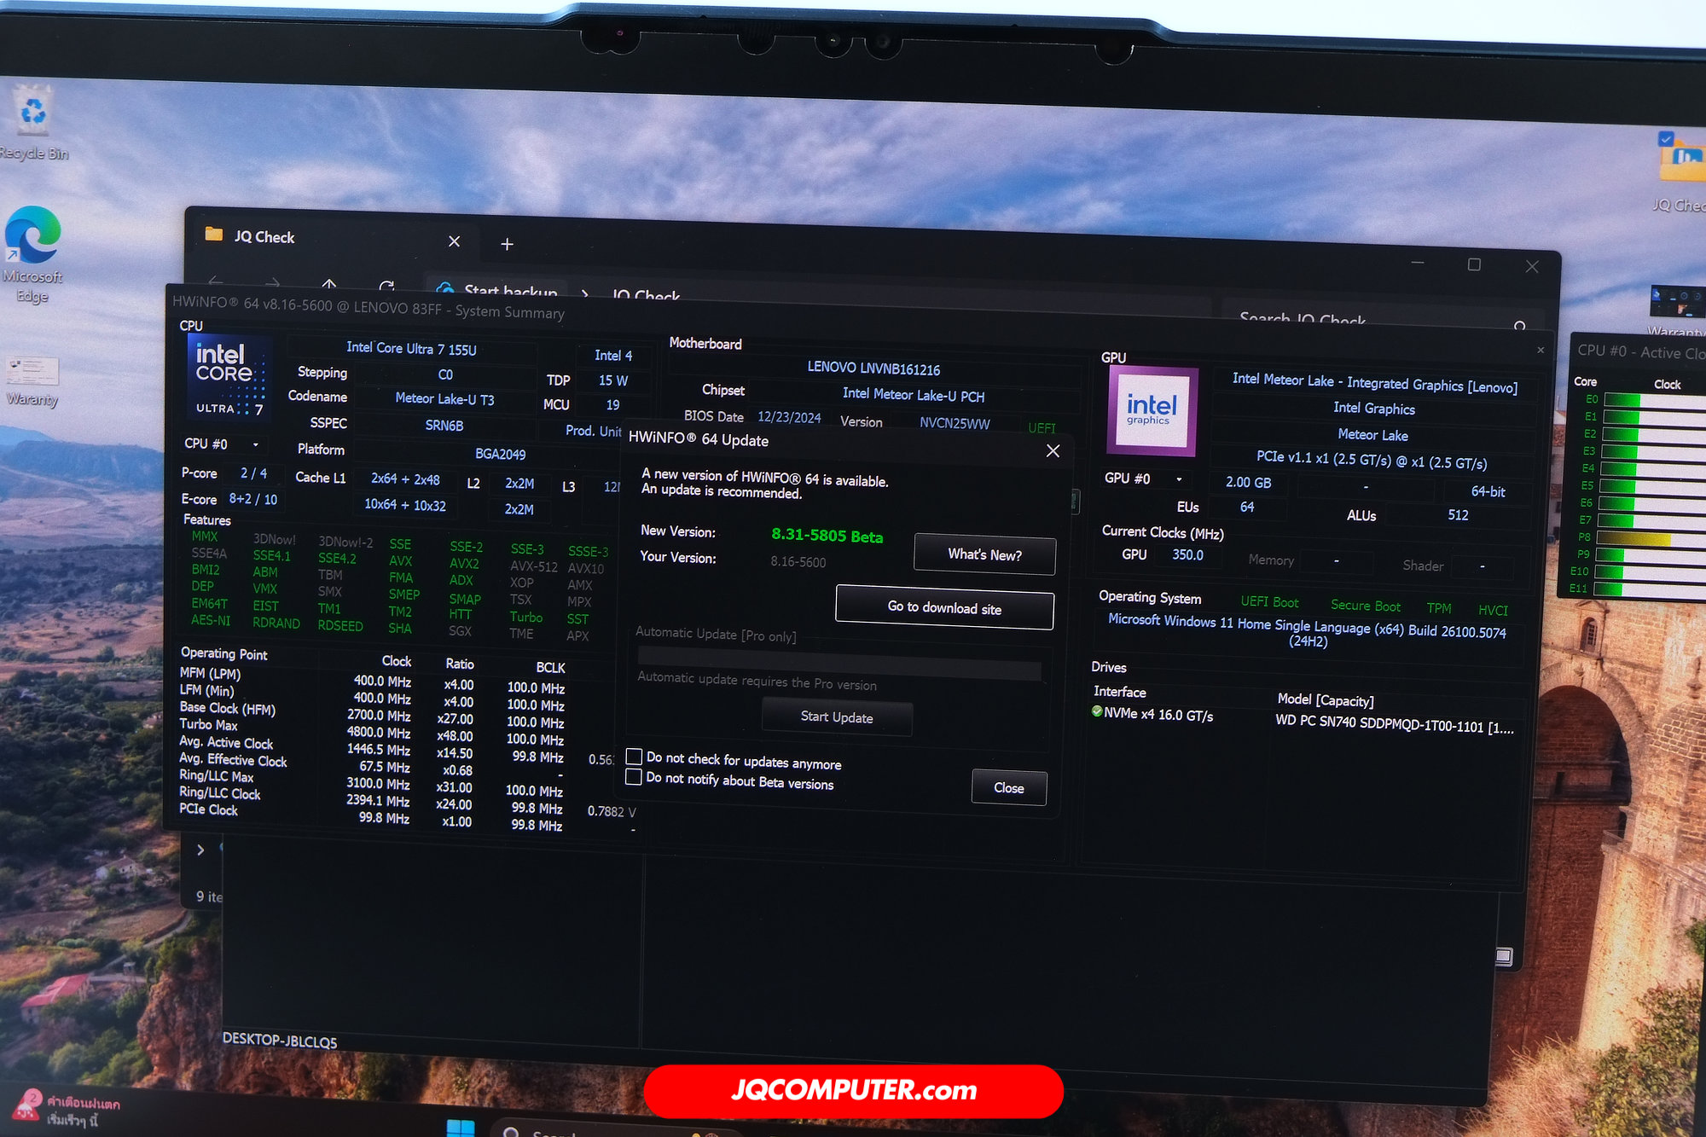Click SRN6B SSPEC value
The height and width of the screenshot is (1137, 1706).
[x=444, y=425]
